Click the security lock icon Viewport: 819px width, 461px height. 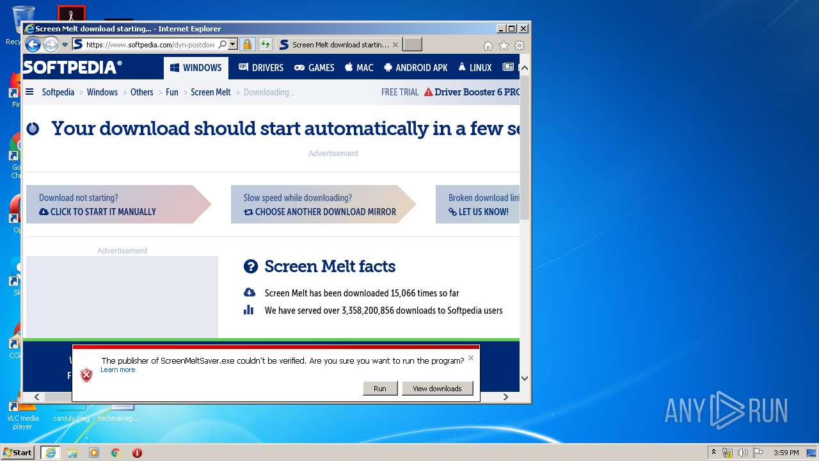pyautogui.click(x=247, y=45)
